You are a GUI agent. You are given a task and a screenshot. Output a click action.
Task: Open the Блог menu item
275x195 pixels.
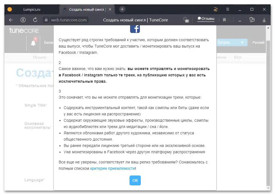click(x=238, y=57)
